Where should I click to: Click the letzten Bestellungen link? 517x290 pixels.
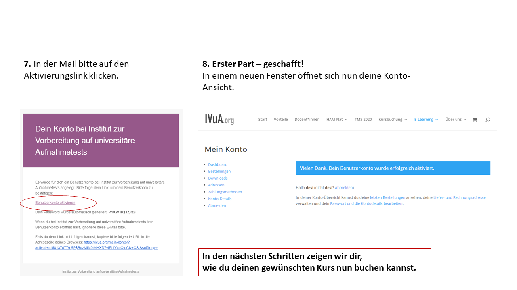pyautogui.click(x=387, y=197)
